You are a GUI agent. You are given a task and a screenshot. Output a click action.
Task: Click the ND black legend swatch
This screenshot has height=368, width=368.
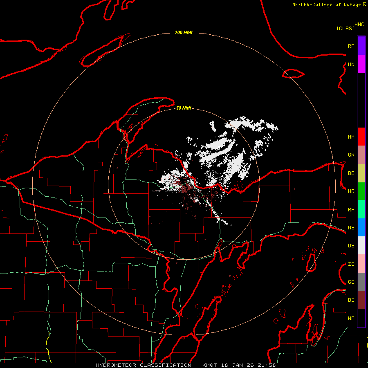coord(361,318)
